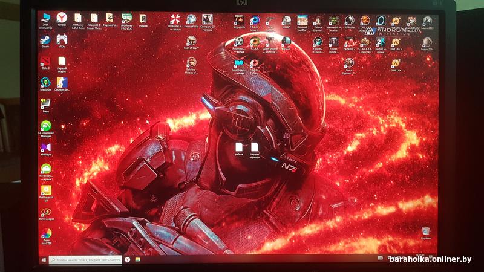Open Yandex icon on the taskbar
This screenshot has width=484, height=272.
(x=127, y=260)
